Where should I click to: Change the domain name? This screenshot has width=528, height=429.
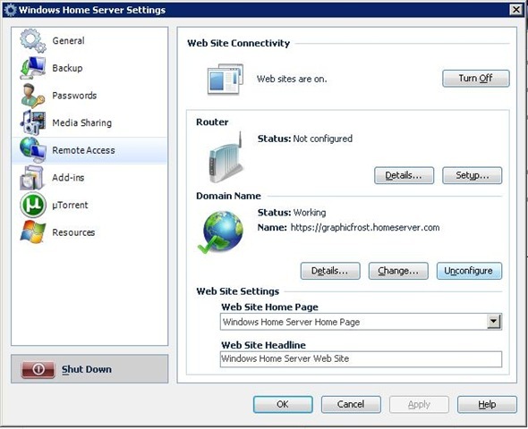398,271
